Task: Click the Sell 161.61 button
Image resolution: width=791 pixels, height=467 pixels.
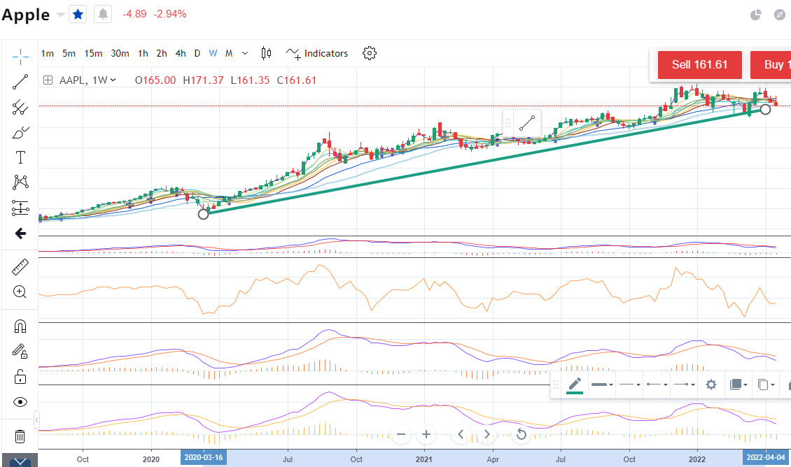Action: click(699, 65)
